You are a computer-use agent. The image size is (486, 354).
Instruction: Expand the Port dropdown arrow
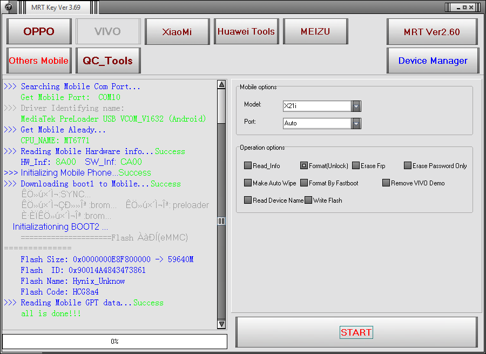pyautogui.click(x=356, y=123)
